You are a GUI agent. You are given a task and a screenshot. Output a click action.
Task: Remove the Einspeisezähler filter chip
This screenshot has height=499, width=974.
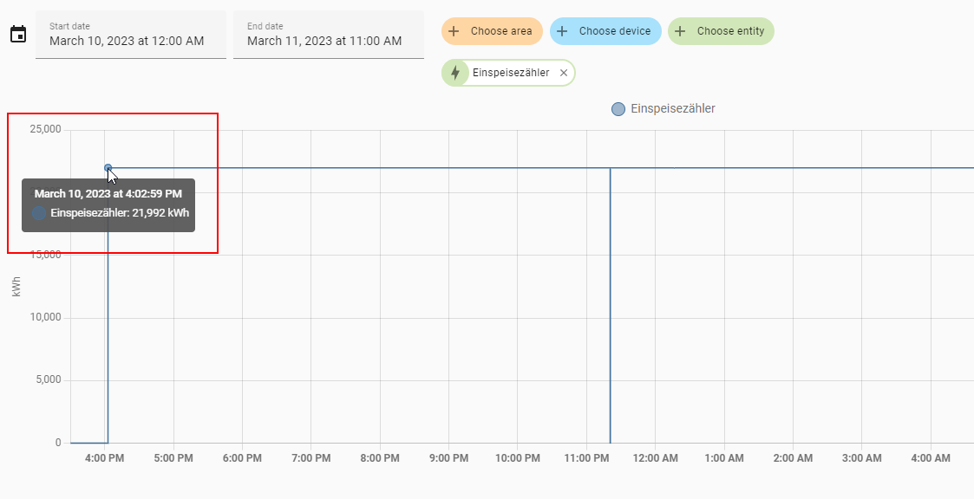pos(564,73)
